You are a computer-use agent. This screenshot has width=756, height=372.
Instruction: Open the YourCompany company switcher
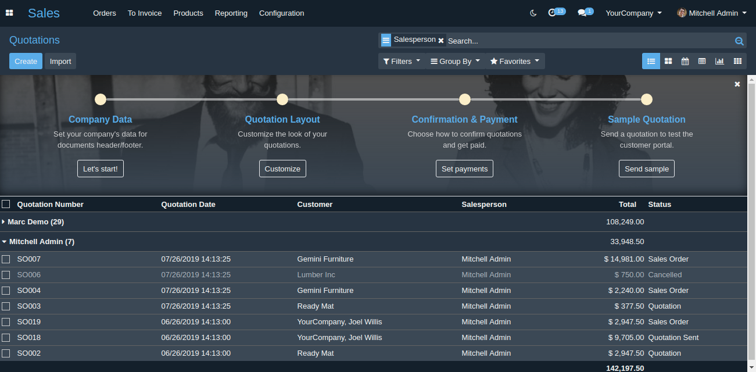(633, 13)
